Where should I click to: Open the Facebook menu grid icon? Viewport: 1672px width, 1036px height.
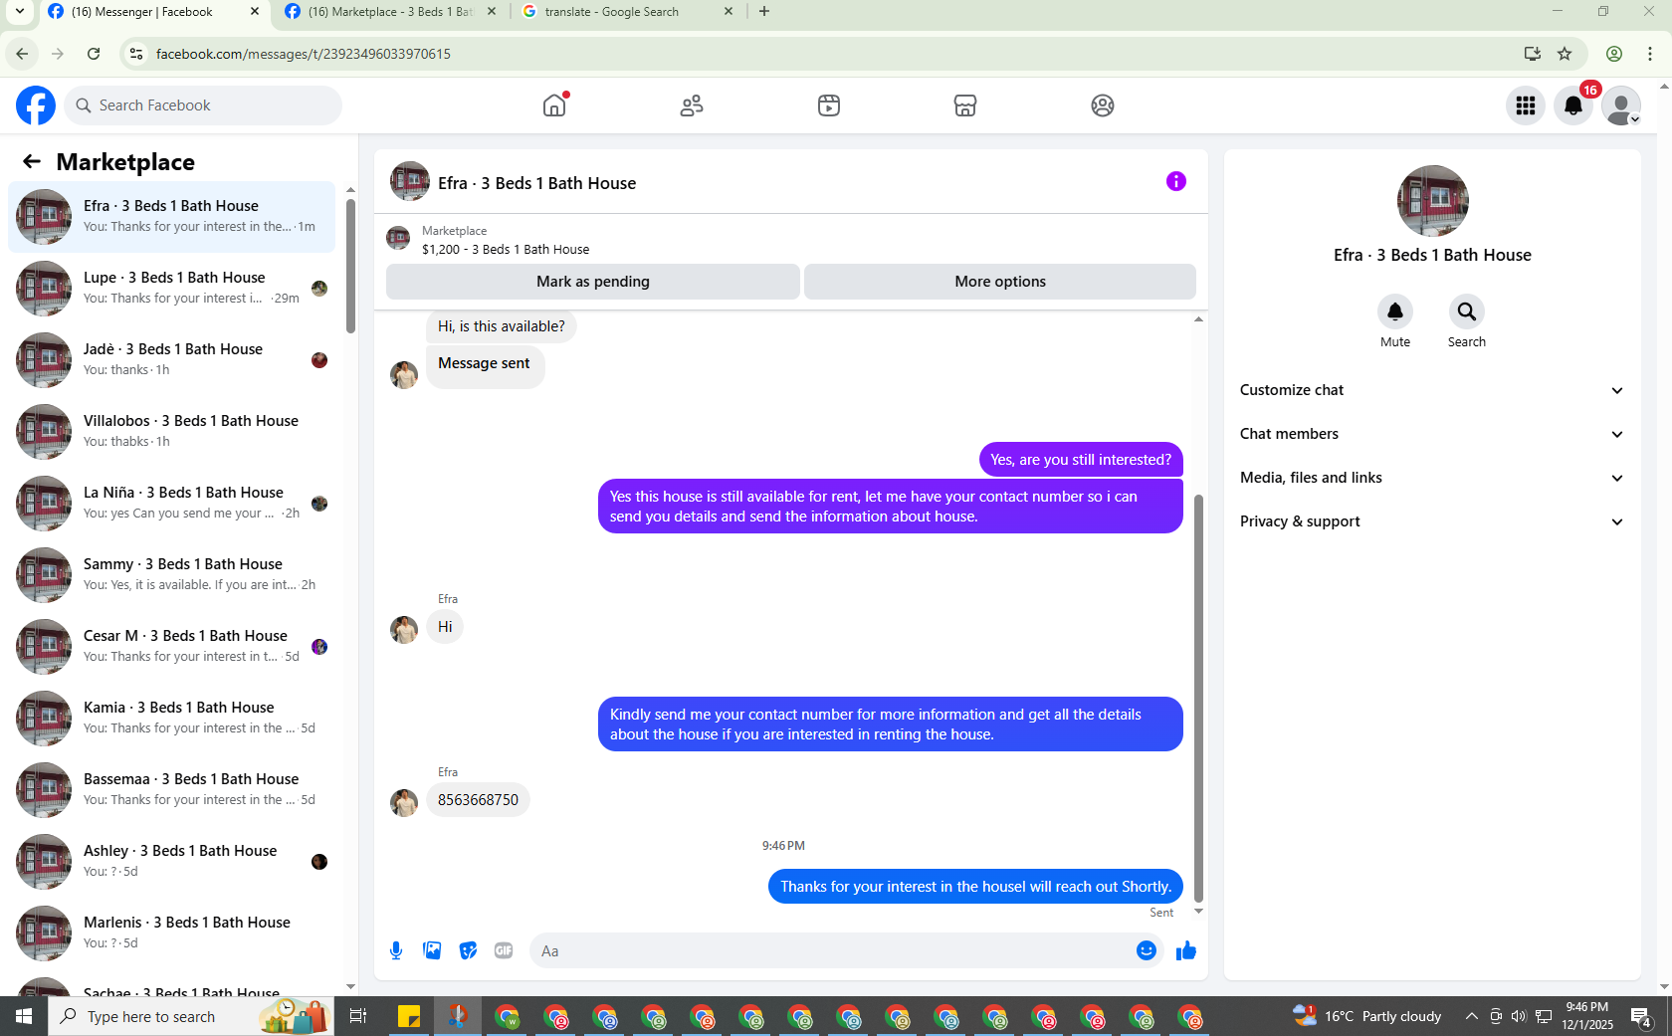pyautogui.click(x=1526, y=105)
